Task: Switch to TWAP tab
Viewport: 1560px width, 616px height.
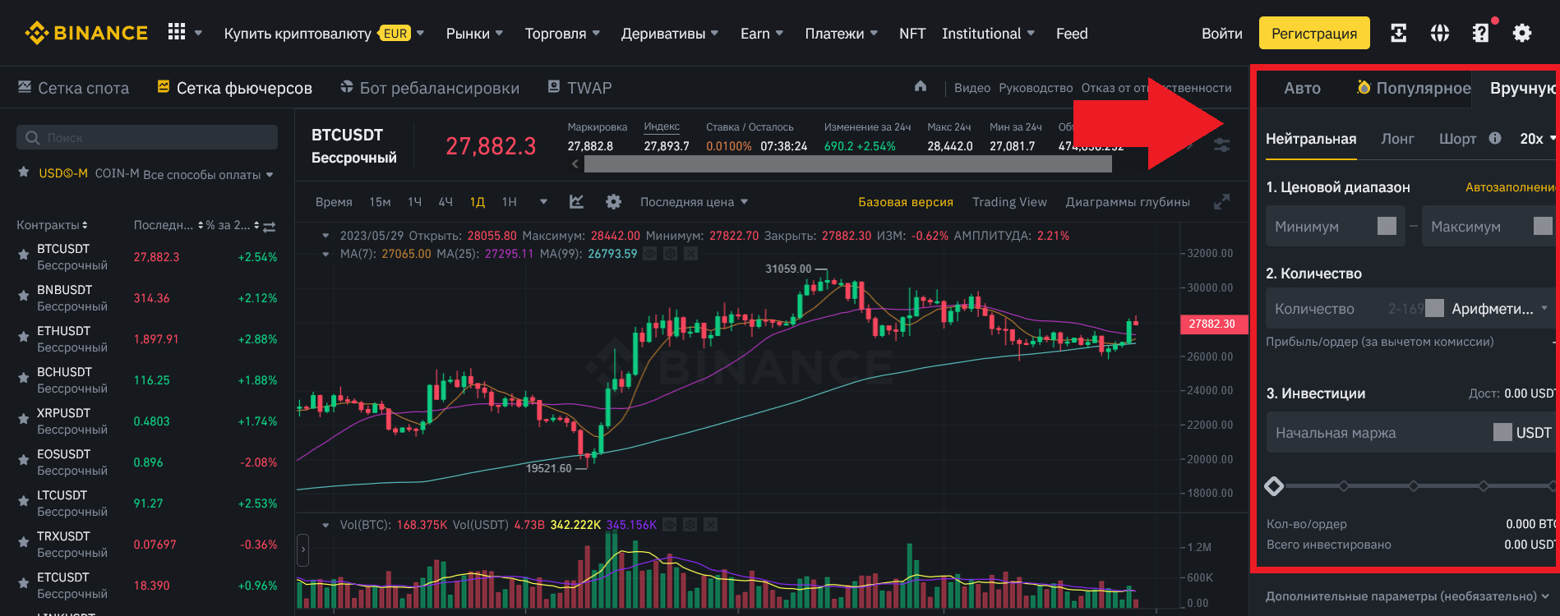Action: (579, 88)
